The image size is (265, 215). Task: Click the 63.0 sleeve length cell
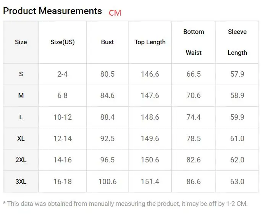237,182
